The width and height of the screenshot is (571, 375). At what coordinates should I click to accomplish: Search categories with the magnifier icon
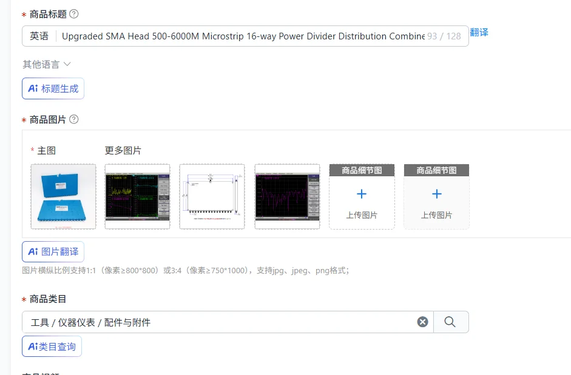tap(450, 322)
